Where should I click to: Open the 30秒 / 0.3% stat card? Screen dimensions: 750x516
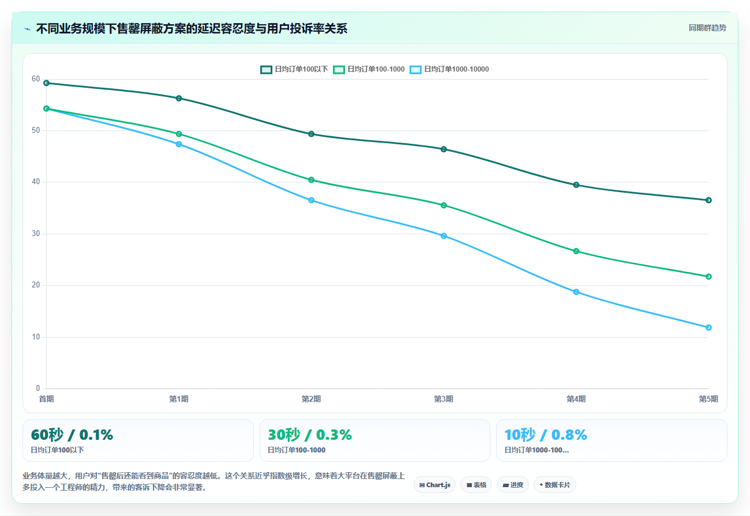375,440
